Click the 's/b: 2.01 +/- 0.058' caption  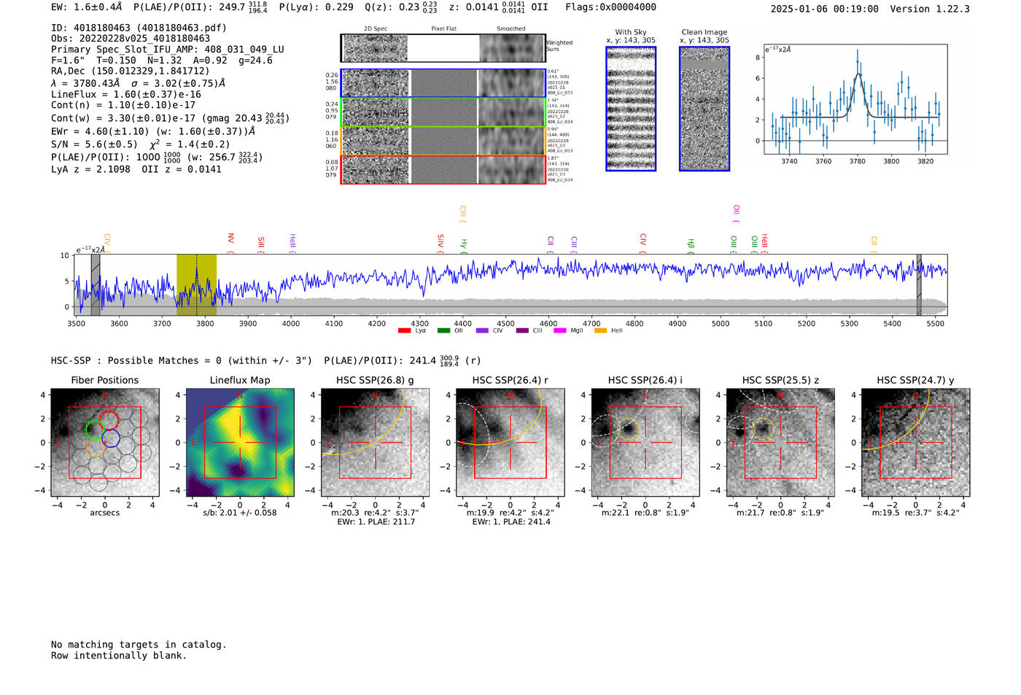[240, 513]
